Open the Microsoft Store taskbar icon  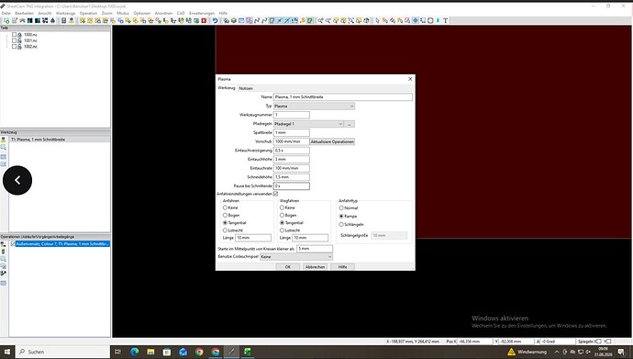tap(167, 352)
